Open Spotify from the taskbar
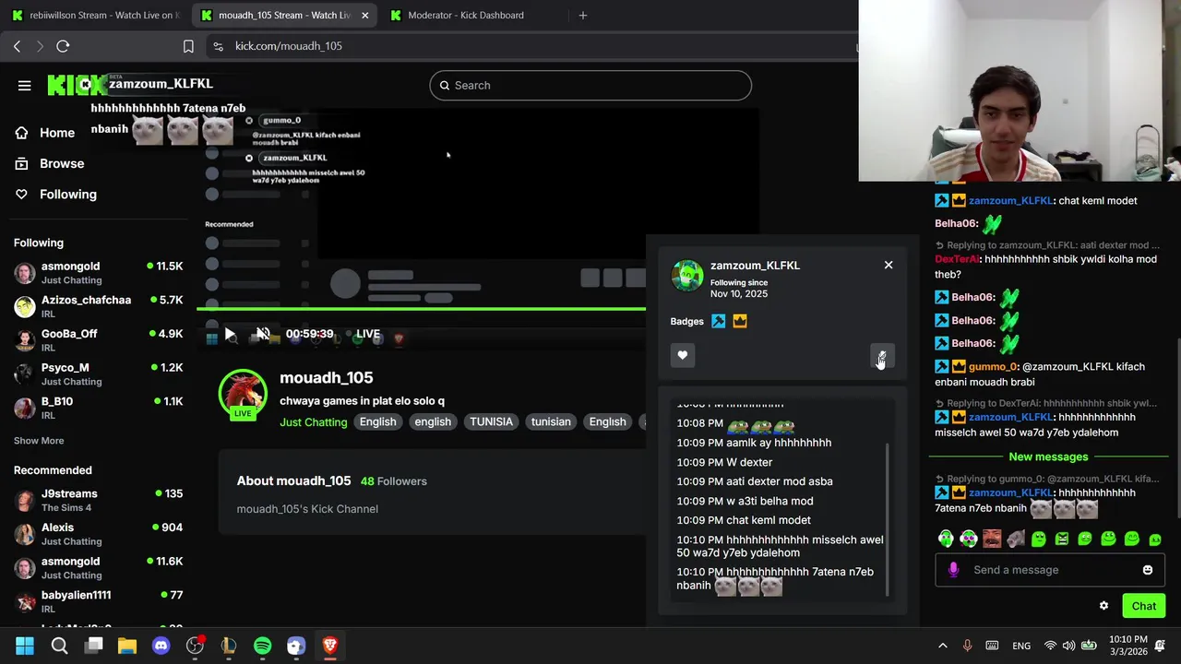The height and width of the screenshot is (664, 1181). point(262,646)
